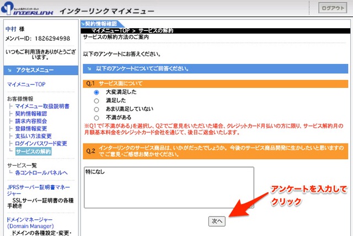
Task: Click the resize handle of the feedback textarea
Action: pyautogui.click(x=252, y=206)
